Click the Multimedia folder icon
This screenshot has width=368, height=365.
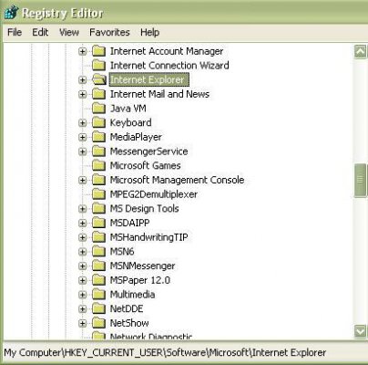point(98,295)
